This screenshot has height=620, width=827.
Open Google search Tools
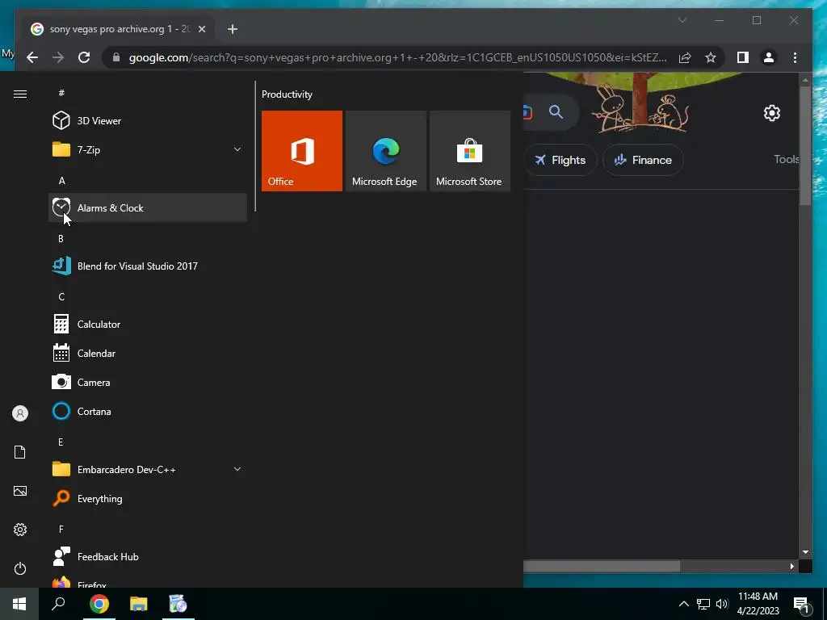pos(787,159)
